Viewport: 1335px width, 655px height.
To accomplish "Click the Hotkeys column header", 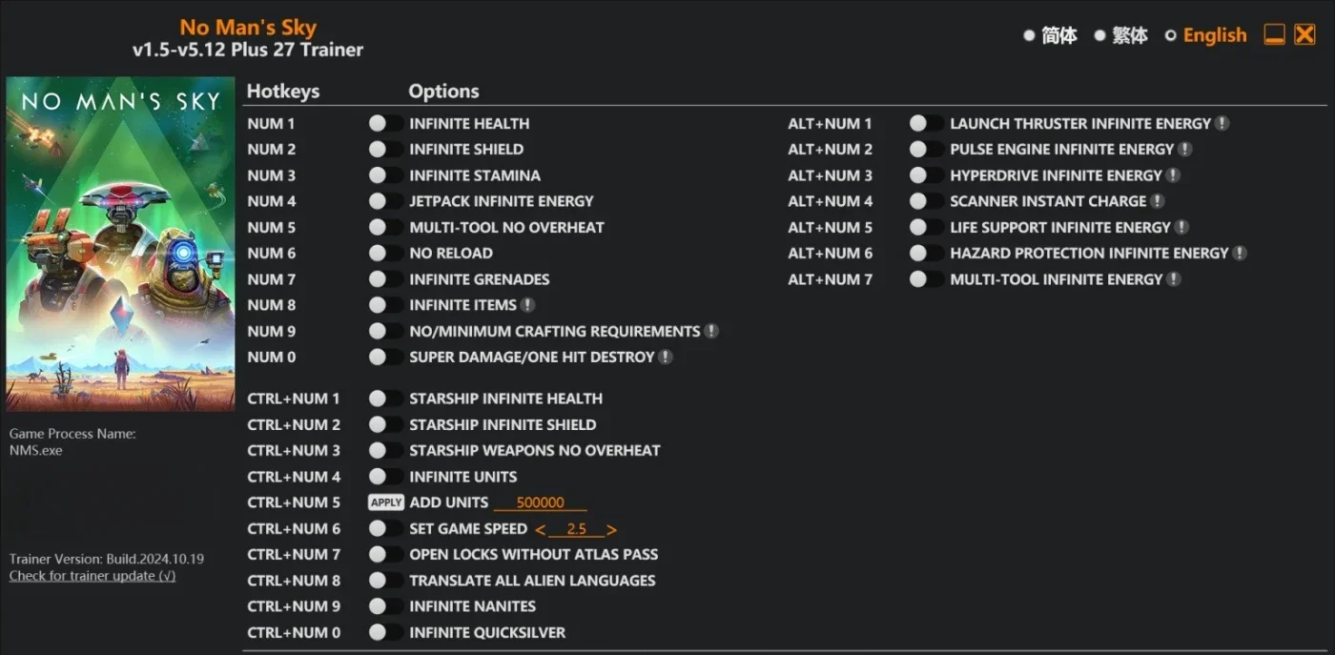I will click(x=283, y=92).
